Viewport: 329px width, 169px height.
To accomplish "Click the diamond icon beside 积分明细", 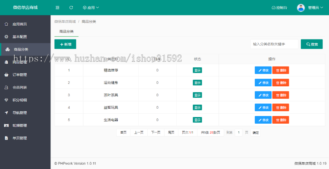I will 6,100.
